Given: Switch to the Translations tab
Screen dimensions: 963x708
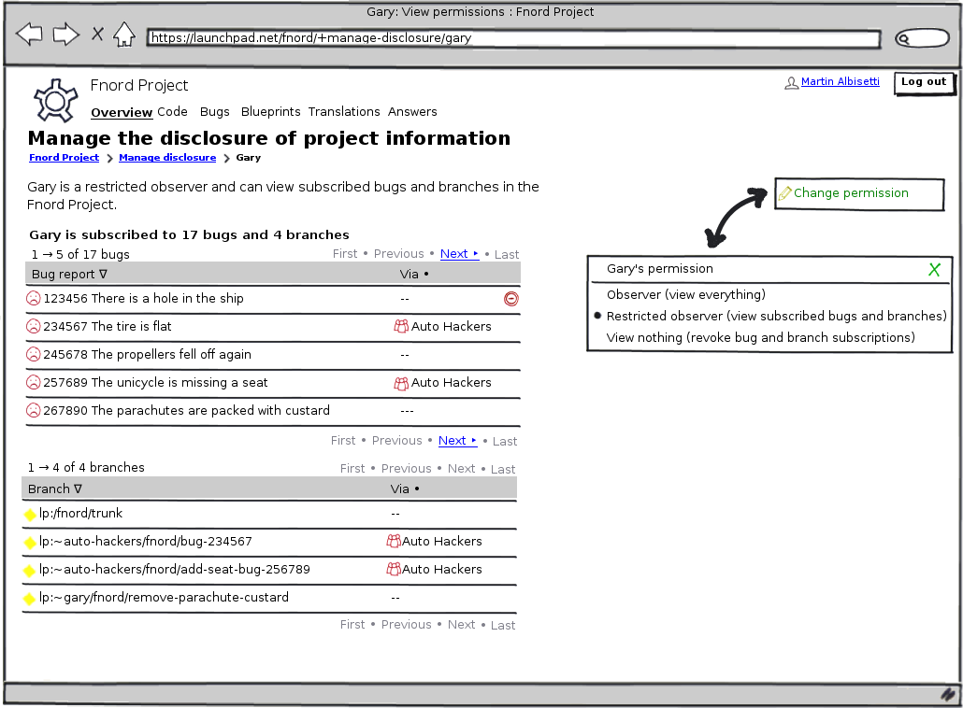Looking at the screenshot, I should [x=344, y=112].
